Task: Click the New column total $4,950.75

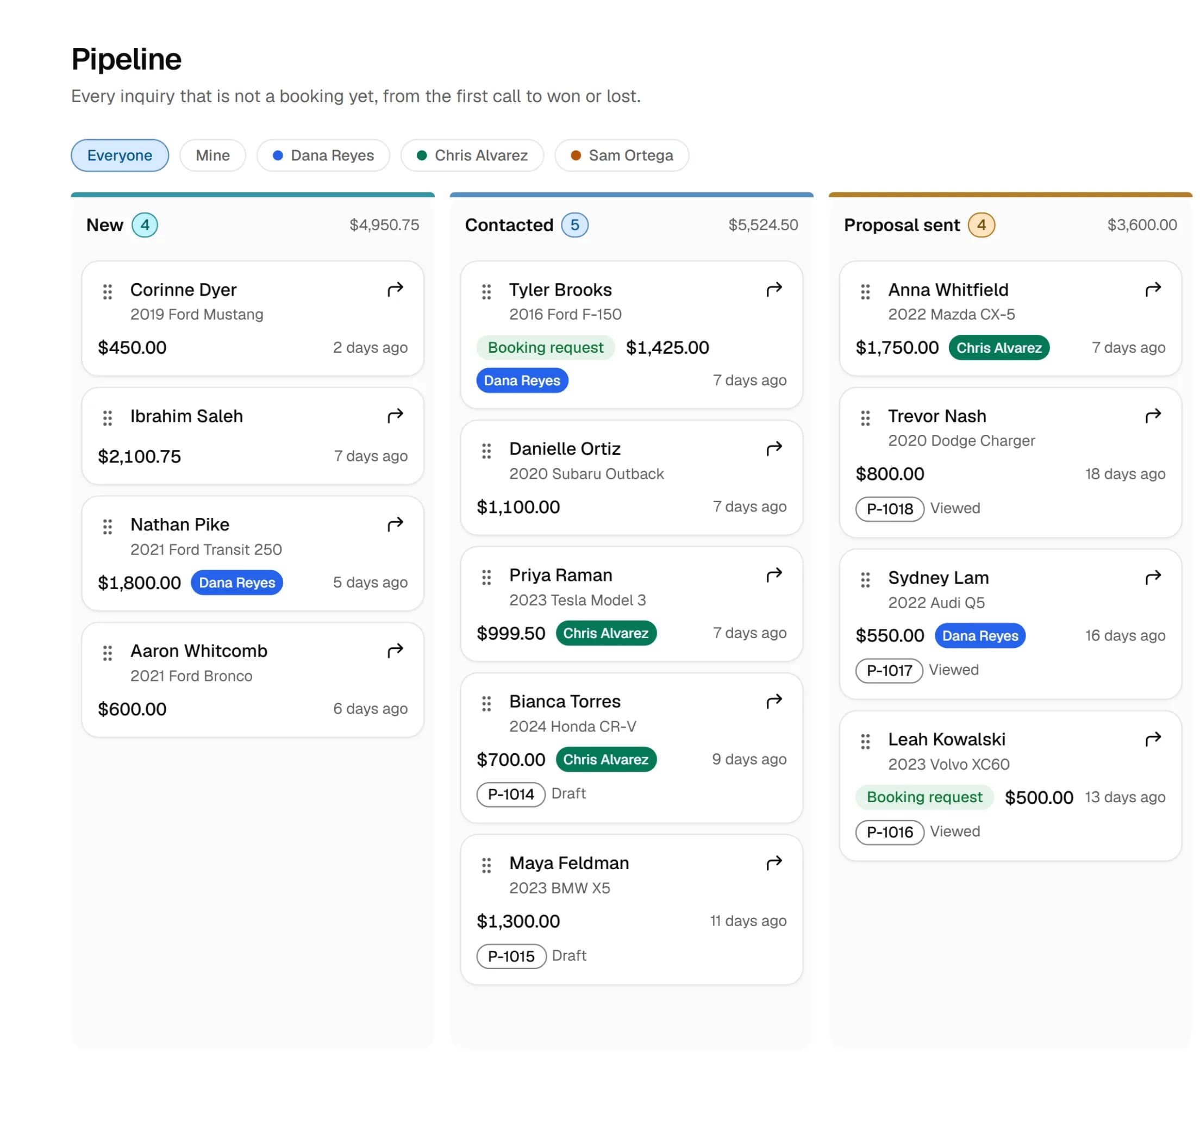Action: tap(385, 226)
